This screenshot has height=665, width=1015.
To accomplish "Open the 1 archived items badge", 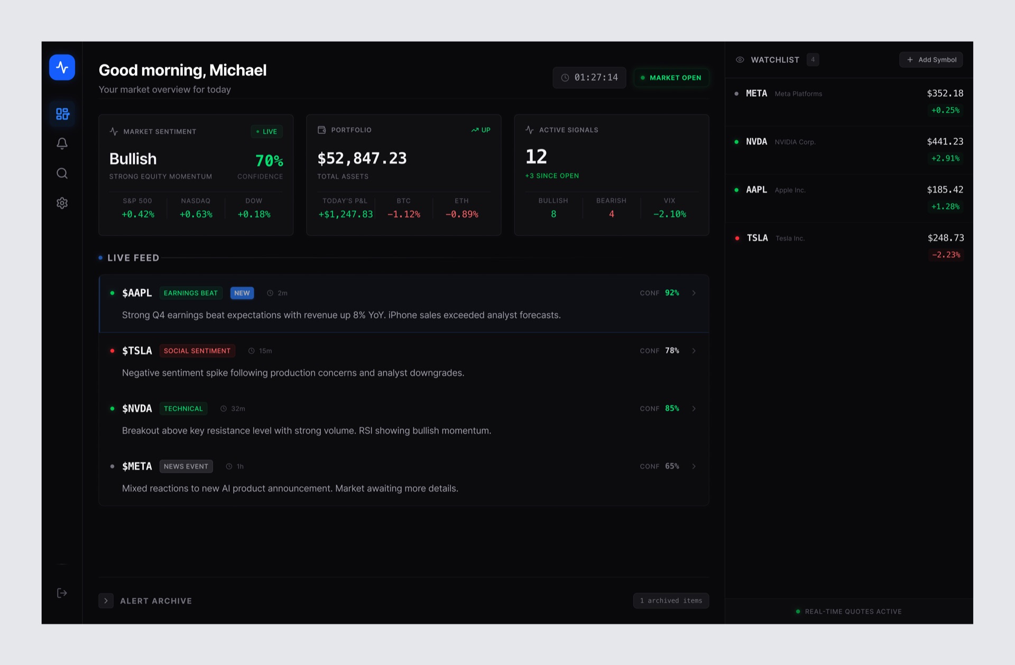I will (671, 601).
